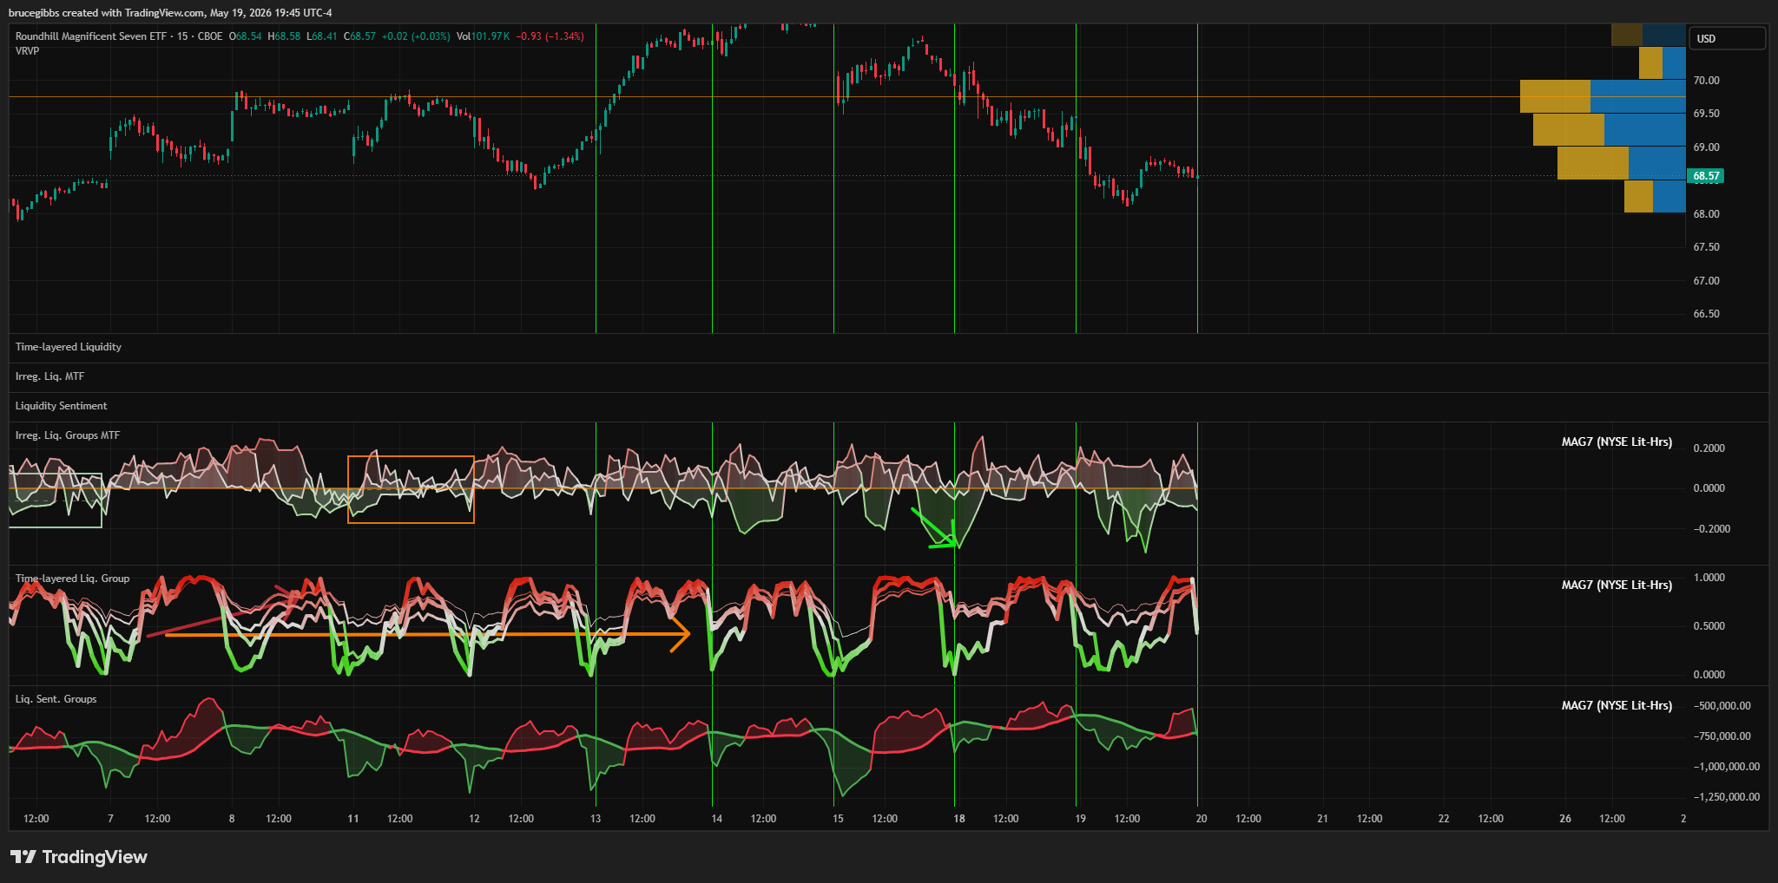Click the Roundhill Magnificent Seven ETF title
This screenshot has width=1778, height=883.
click(91, 36)
